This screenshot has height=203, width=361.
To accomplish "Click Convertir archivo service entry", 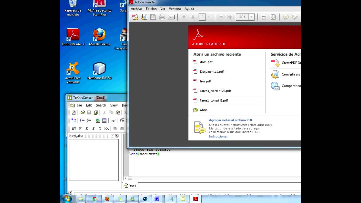I will click(286, 74).
